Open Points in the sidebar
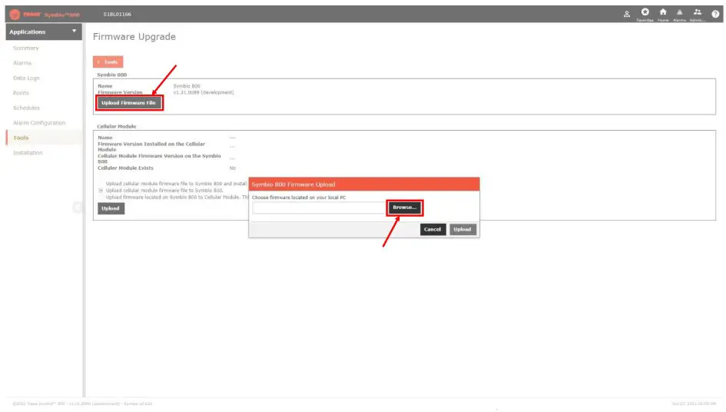This screenshot has height=412, width=726. coord(21,93)
